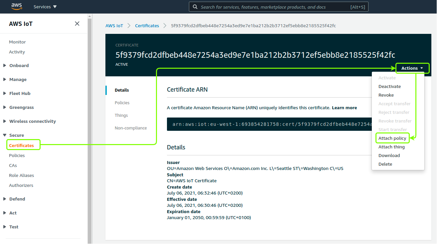Viewport: 437px width, 244px height.
Task: Click the Issuer value text
Action: 255,168
